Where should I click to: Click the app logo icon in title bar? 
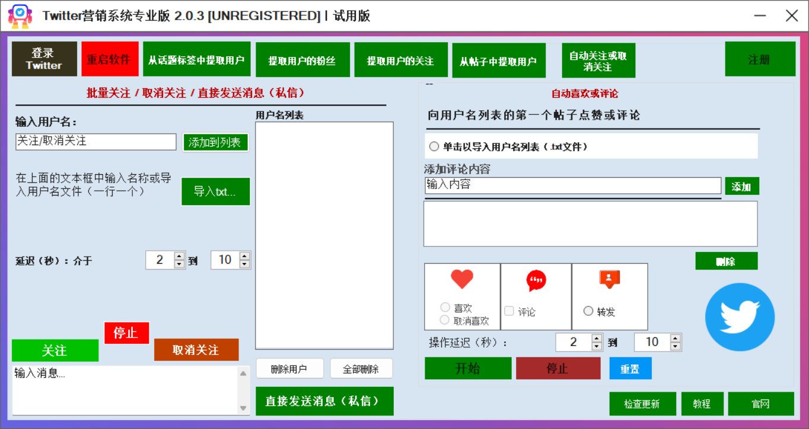pos(20,16)
